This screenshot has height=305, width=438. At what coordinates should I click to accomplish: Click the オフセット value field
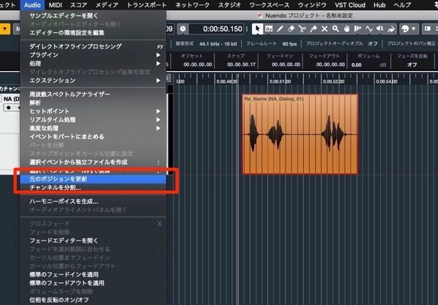tap(198, 65)
